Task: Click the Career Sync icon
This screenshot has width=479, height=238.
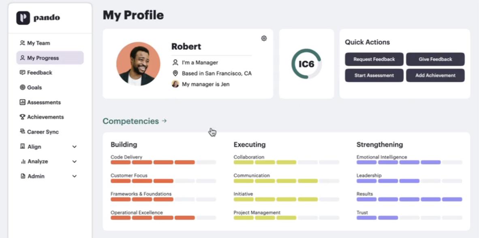Action: coord(22,132)
